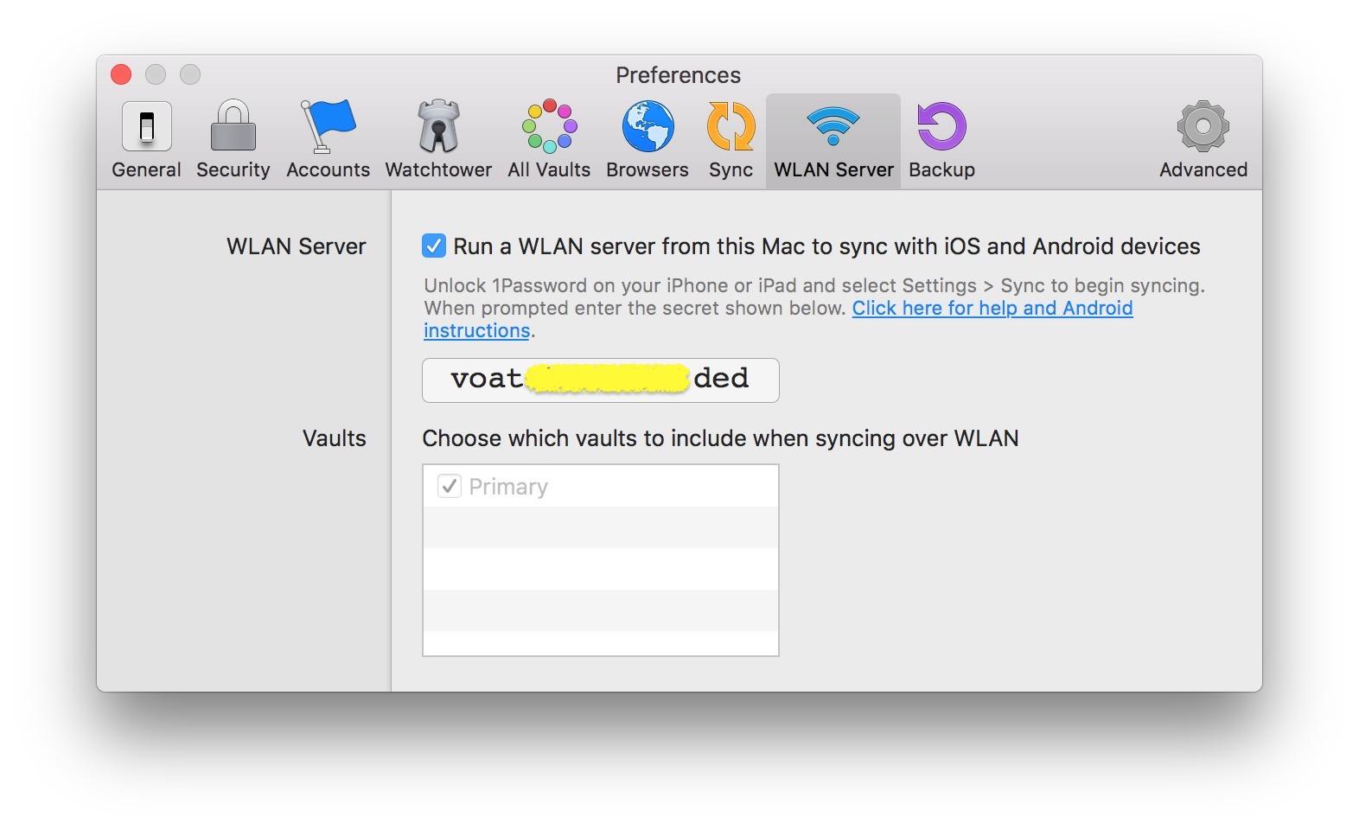Select the Primary row in vaults list

coord(600,486)
